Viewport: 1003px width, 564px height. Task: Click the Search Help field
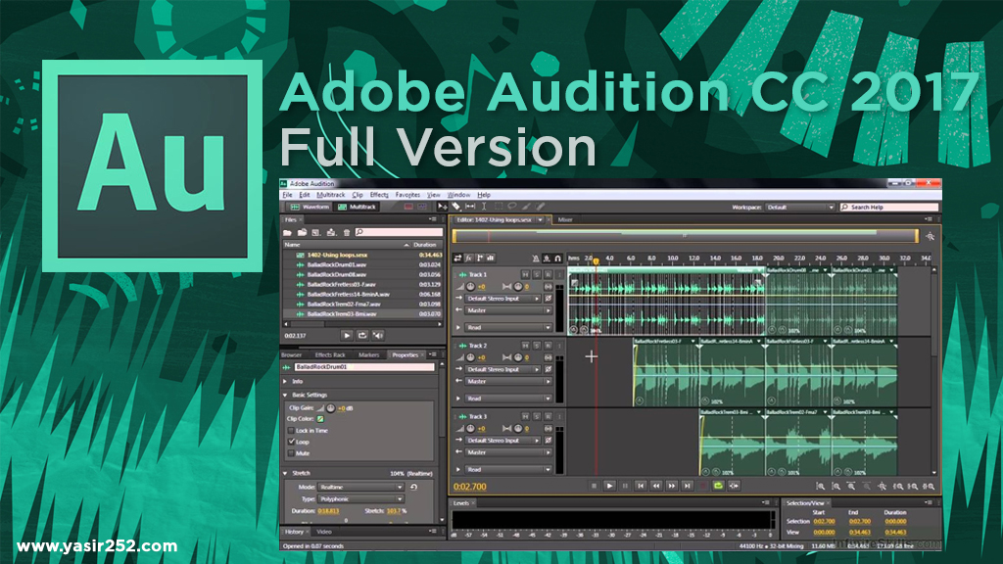click(889, 208)
